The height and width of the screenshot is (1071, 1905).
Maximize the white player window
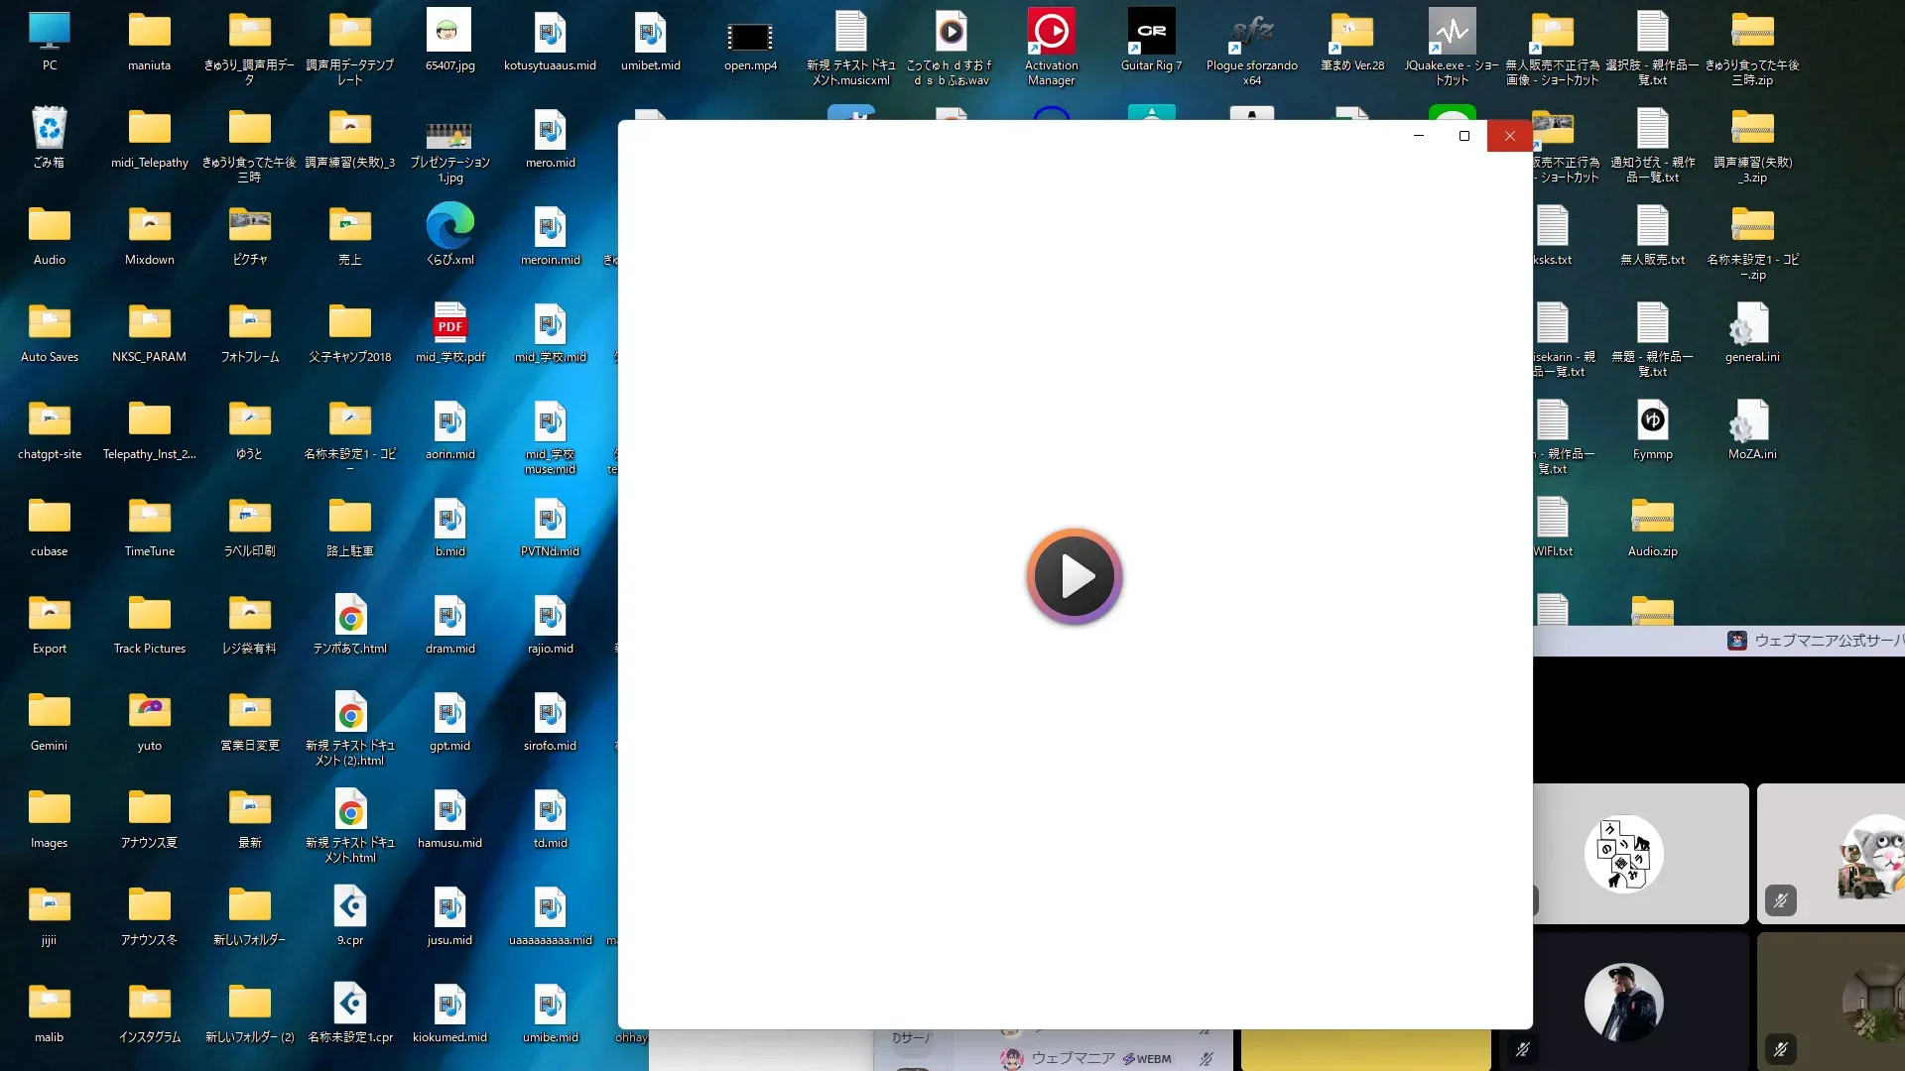1463,136
